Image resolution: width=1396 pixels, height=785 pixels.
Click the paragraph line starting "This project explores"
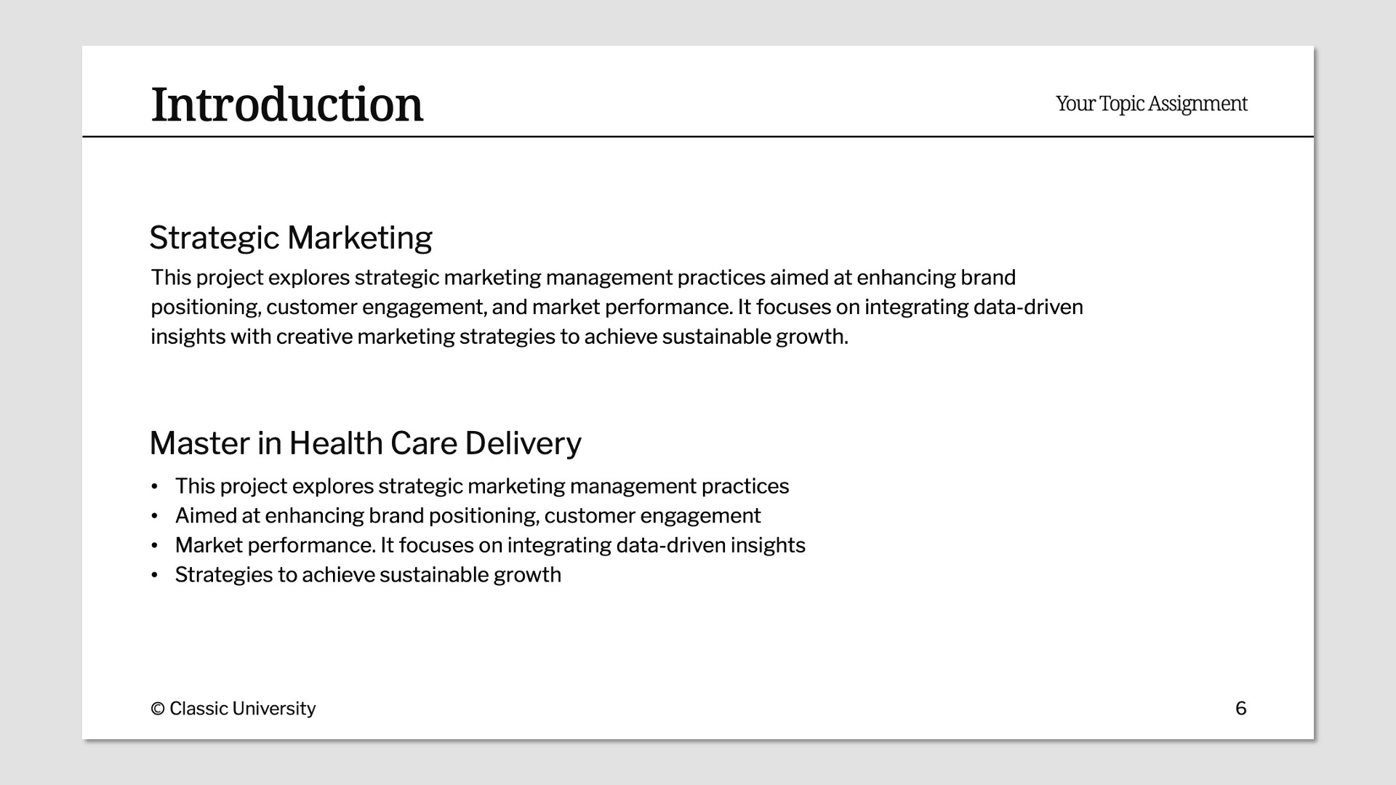pyautogui.click(x=582, y=278)
